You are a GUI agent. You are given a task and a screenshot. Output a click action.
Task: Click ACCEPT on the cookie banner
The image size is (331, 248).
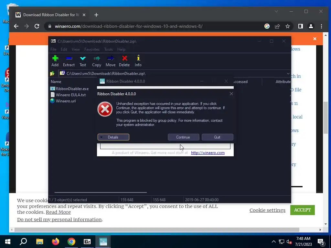click(303, 210)
